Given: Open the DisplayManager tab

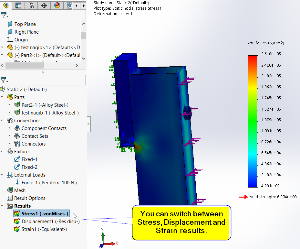Looking at the screenshot, I should [57, 5].
